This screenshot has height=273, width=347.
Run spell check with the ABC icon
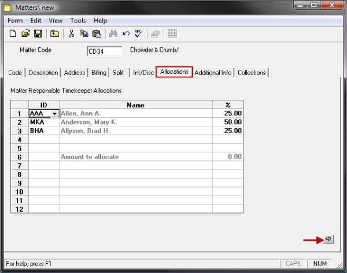[138, 33]
